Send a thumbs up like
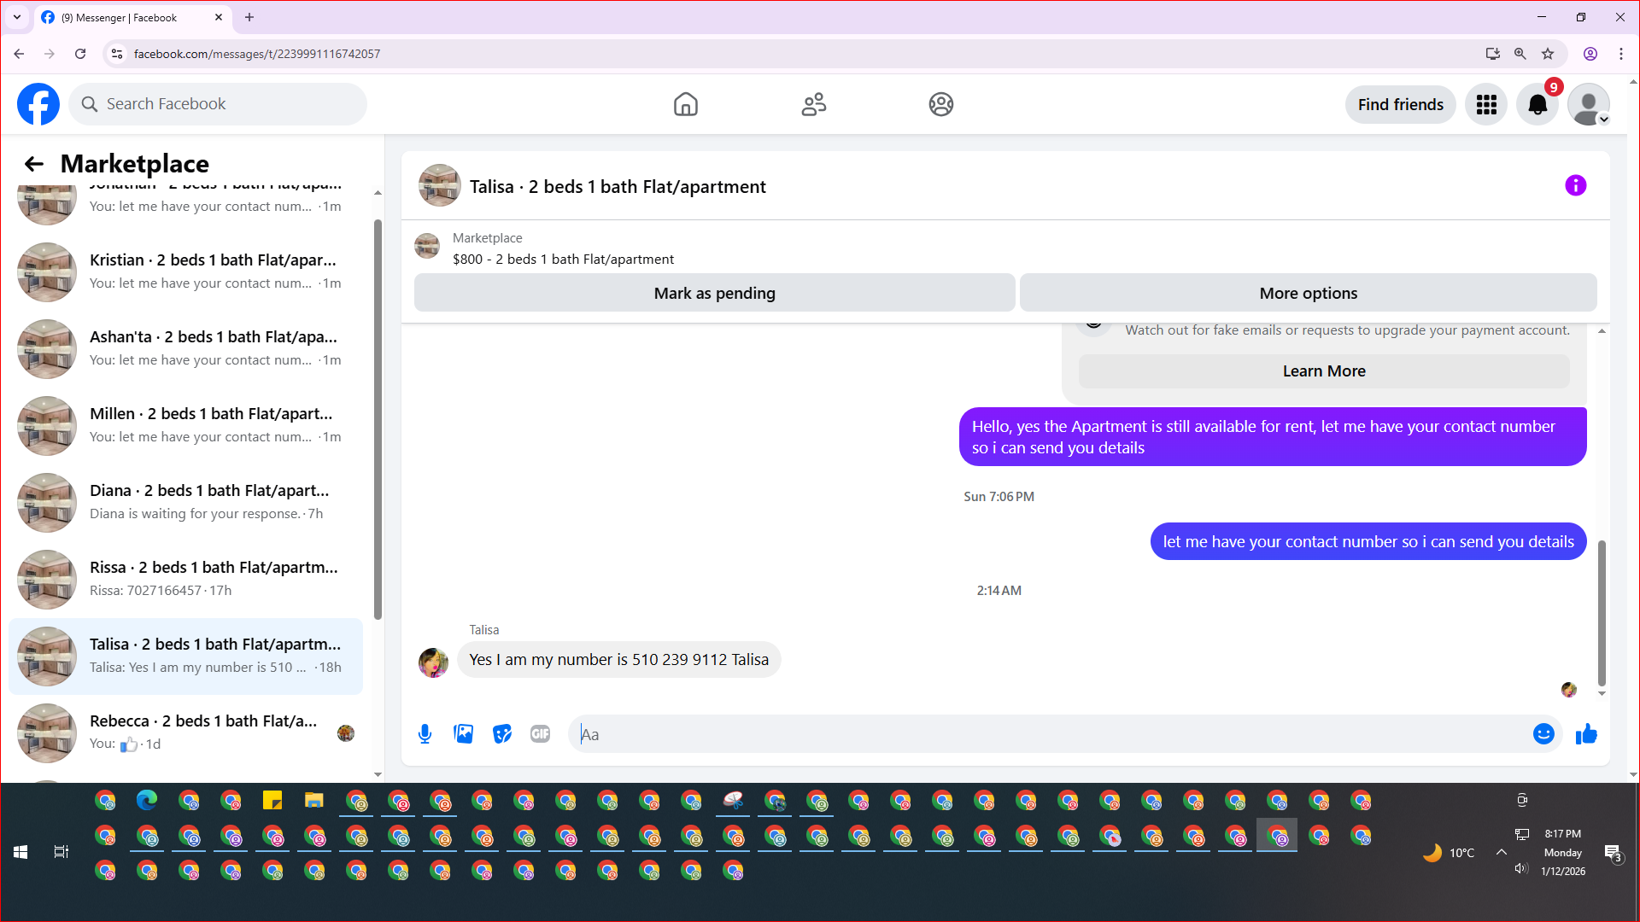1640x922 pixels. point(1586,734)
